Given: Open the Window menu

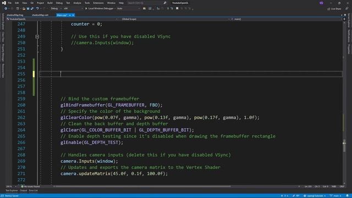Looking at the screenshot, I should tap(111, 3).
